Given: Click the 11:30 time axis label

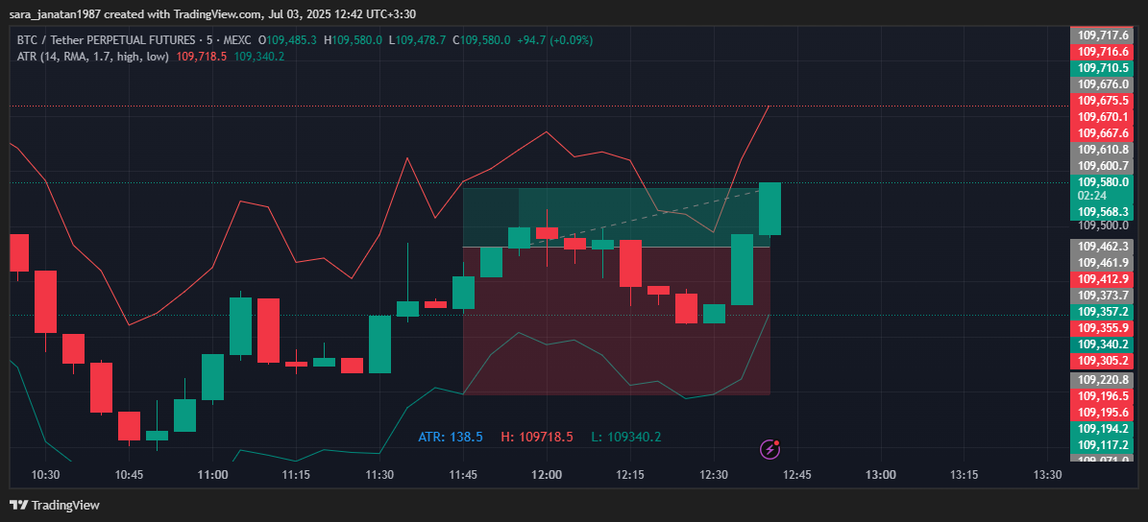Looking at the screenshot, I should (x=379, y=475).
